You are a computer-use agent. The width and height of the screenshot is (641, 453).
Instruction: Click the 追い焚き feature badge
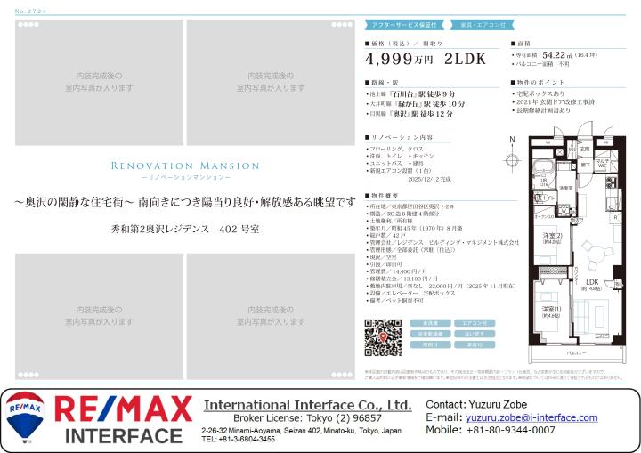point(473,334)
